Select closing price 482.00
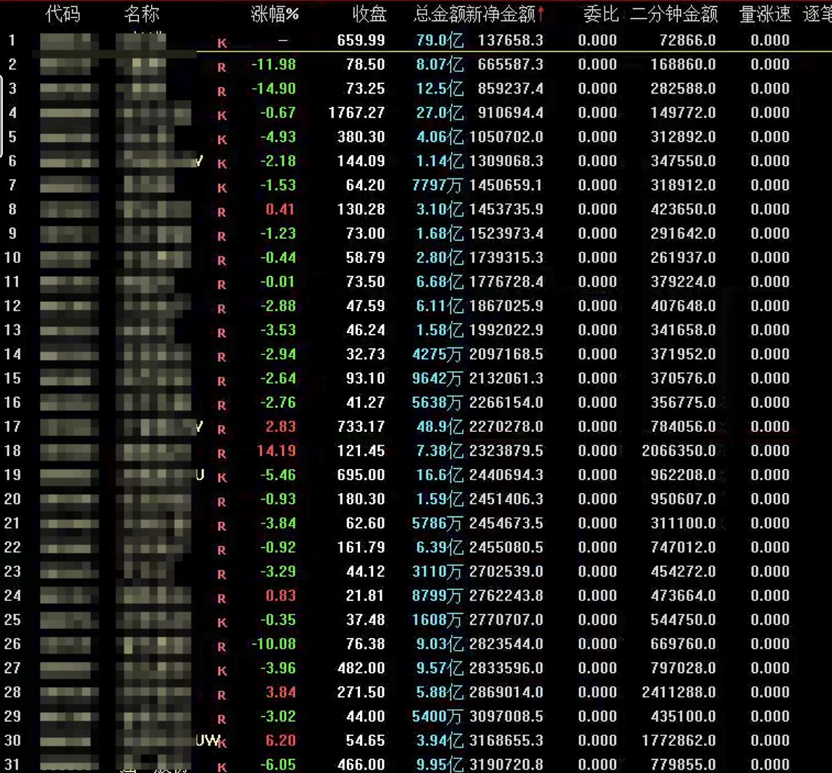The width and height of the screenshot is (832, 773). (x=361, y=668)
